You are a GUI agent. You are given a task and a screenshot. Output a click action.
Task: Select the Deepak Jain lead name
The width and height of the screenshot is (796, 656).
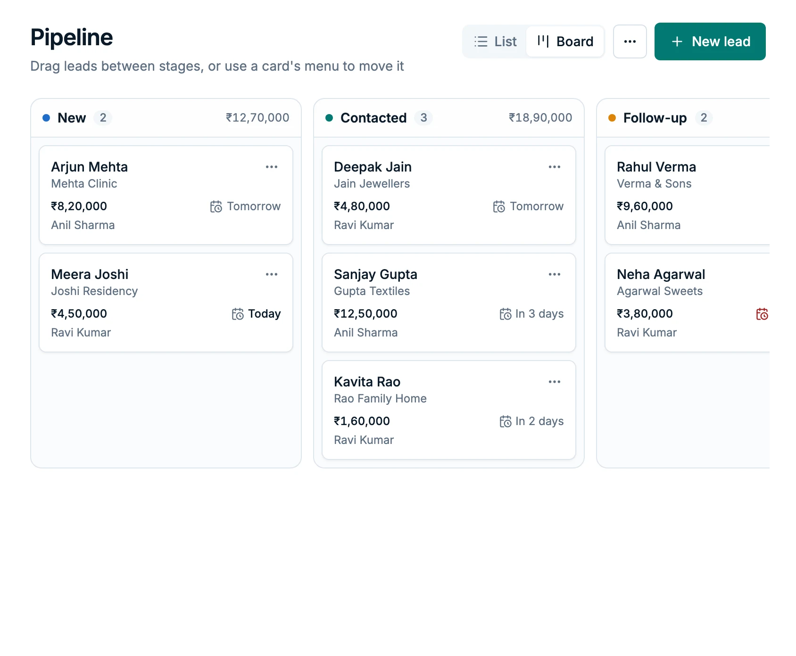pyautogui.click(x=373, y=167)
